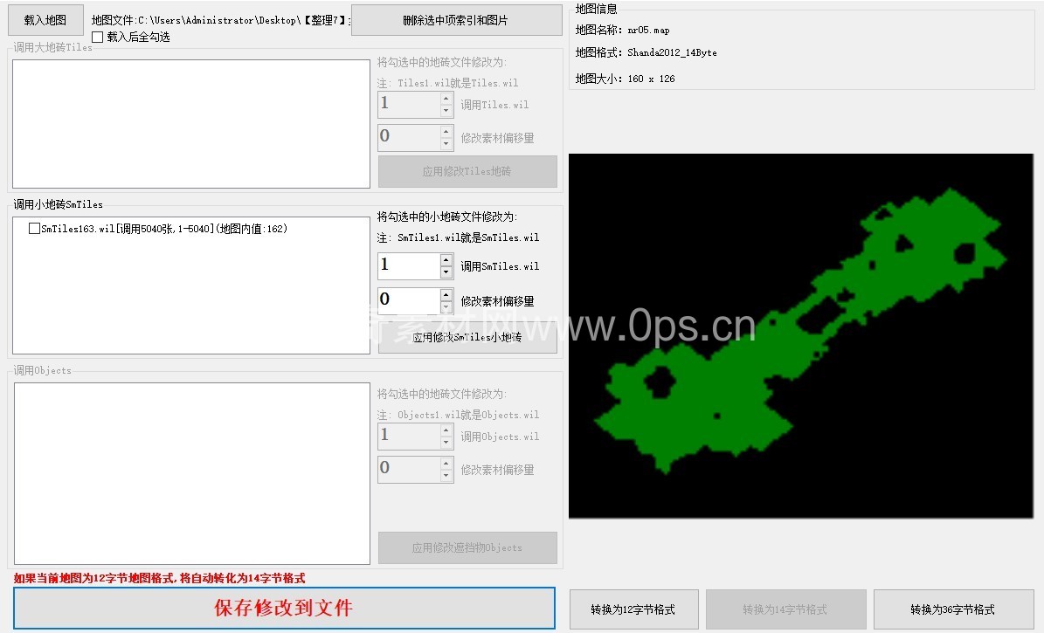Click inside the empty 调用大地砖Tiles list box

pos(191,124)
